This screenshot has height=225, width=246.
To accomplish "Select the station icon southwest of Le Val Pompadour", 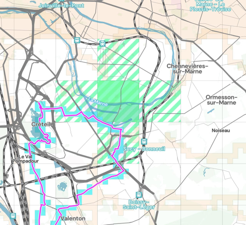I will 13,216.
